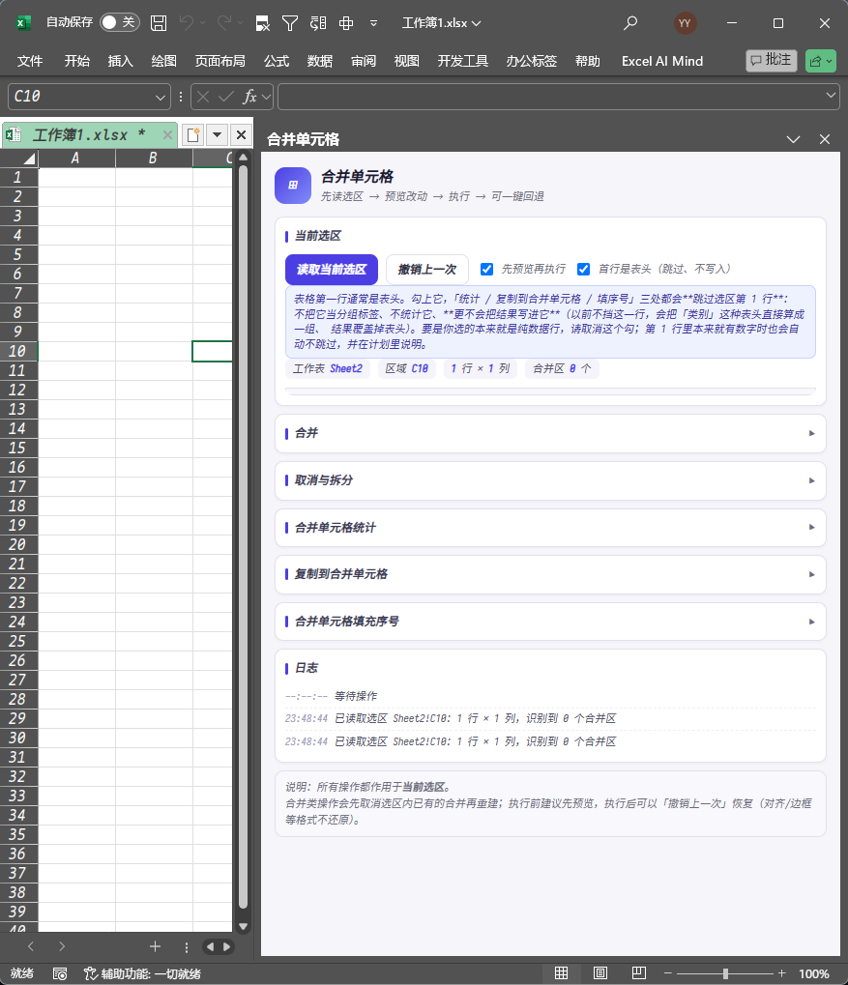Open the 开始 ribbon tab
The width and height of the screenshot is (848, 985).
(76, 61)
